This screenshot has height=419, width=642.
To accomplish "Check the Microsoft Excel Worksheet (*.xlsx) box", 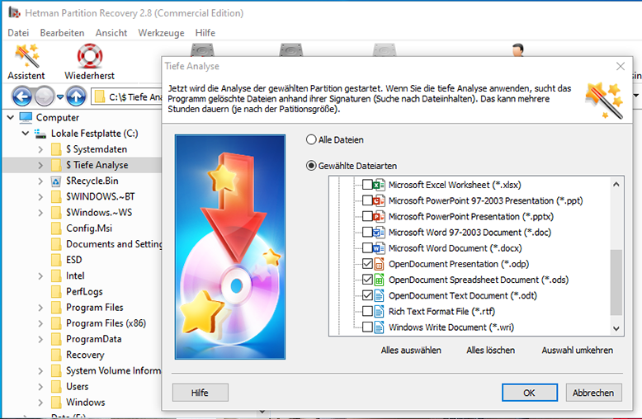I will (x=367, y=185).
